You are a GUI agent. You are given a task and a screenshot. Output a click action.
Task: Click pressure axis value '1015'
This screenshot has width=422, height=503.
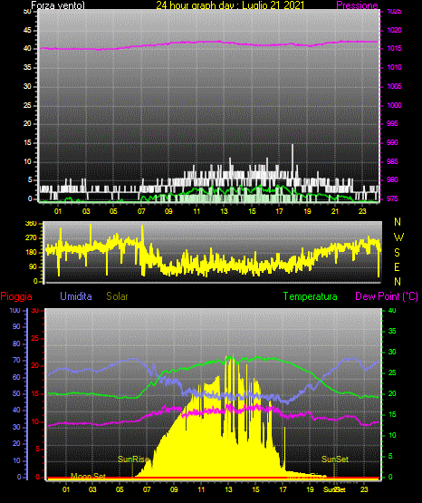point(394,48)
